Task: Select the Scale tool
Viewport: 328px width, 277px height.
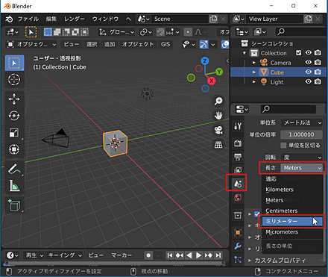Action: click(x=14, y=132)
